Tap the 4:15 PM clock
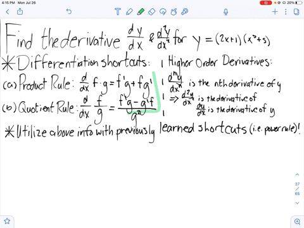 point(8,3)
